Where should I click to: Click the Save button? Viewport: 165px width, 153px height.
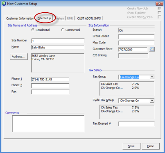click(131, 146)
